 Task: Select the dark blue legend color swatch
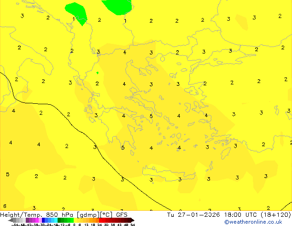click(43, 220)
